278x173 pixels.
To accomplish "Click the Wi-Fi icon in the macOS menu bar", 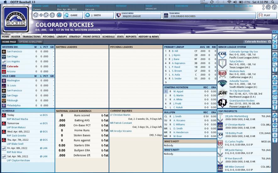I will coord(229,2).
